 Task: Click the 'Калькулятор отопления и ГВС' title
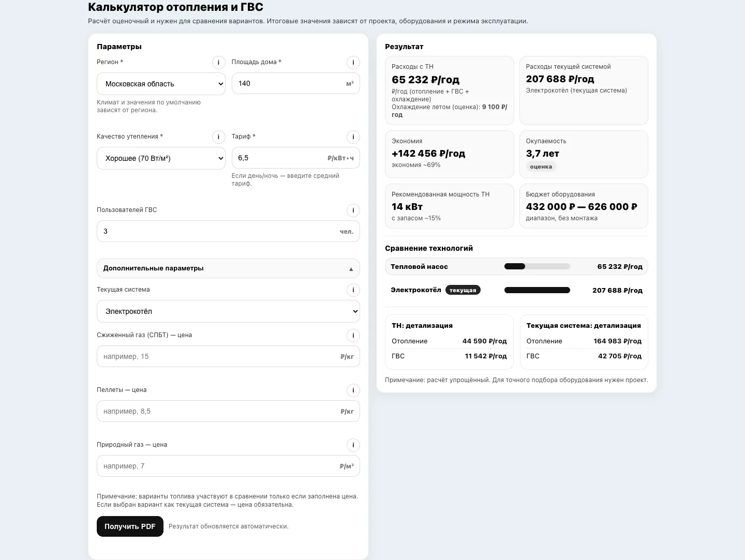(x=176, y=7)
